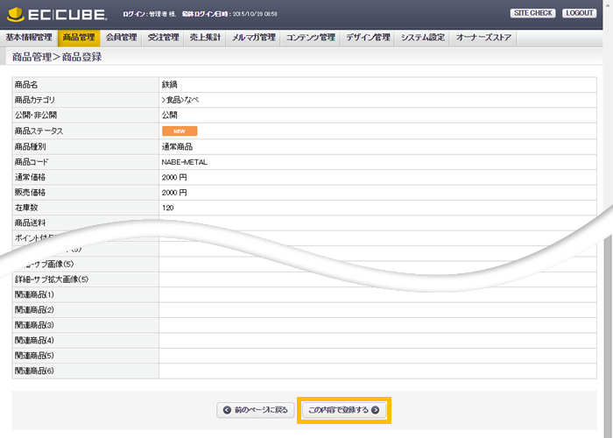Open the 会員管理 tab

point(121,38)
